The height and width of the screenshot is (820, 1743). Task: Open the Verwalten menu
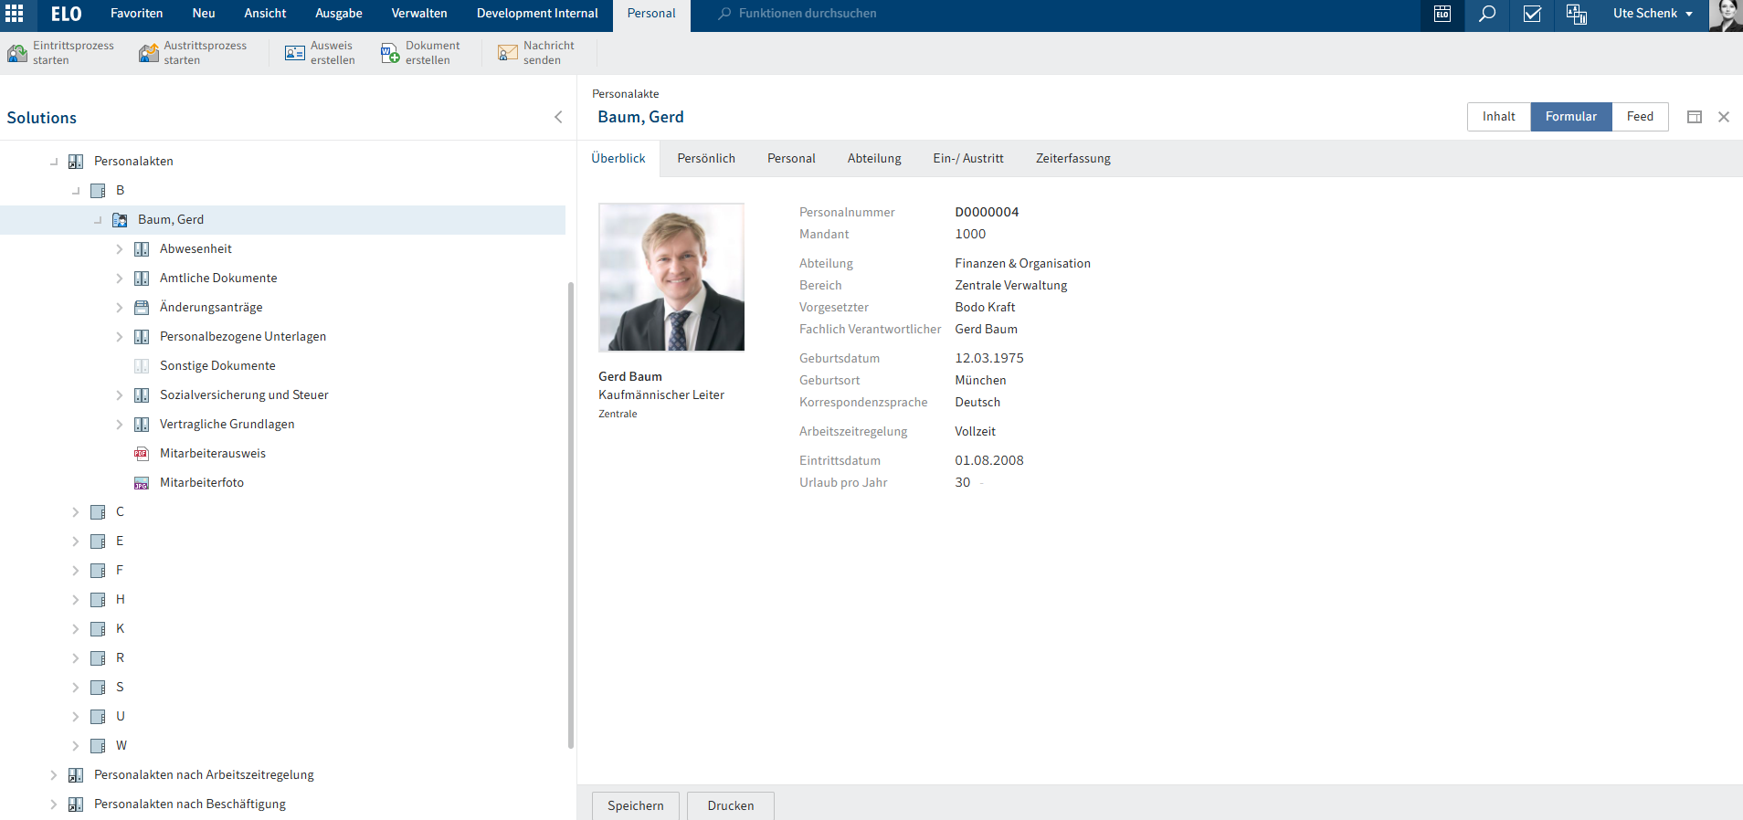419,14
